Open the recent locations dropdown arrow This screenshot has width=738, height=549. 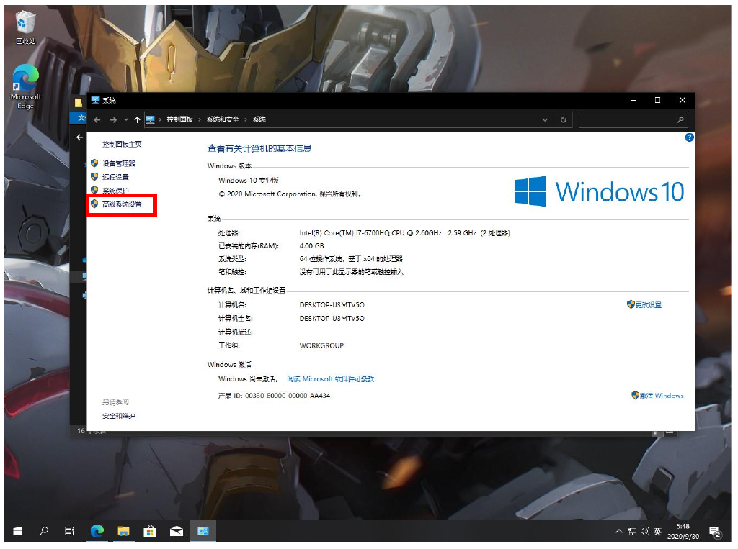125,119
